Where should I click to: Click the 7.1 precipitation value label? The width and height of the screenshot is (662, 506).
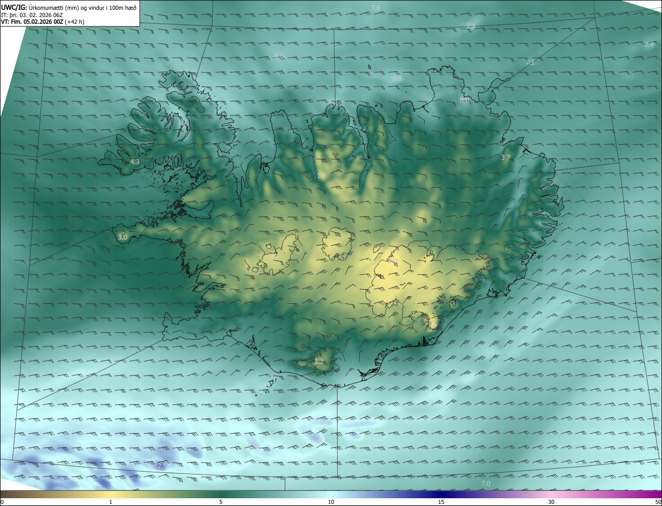pos(530,62)
